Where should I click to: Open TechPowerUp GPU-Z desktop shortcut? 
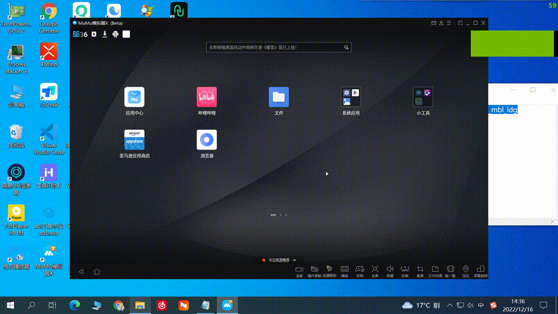16,18
